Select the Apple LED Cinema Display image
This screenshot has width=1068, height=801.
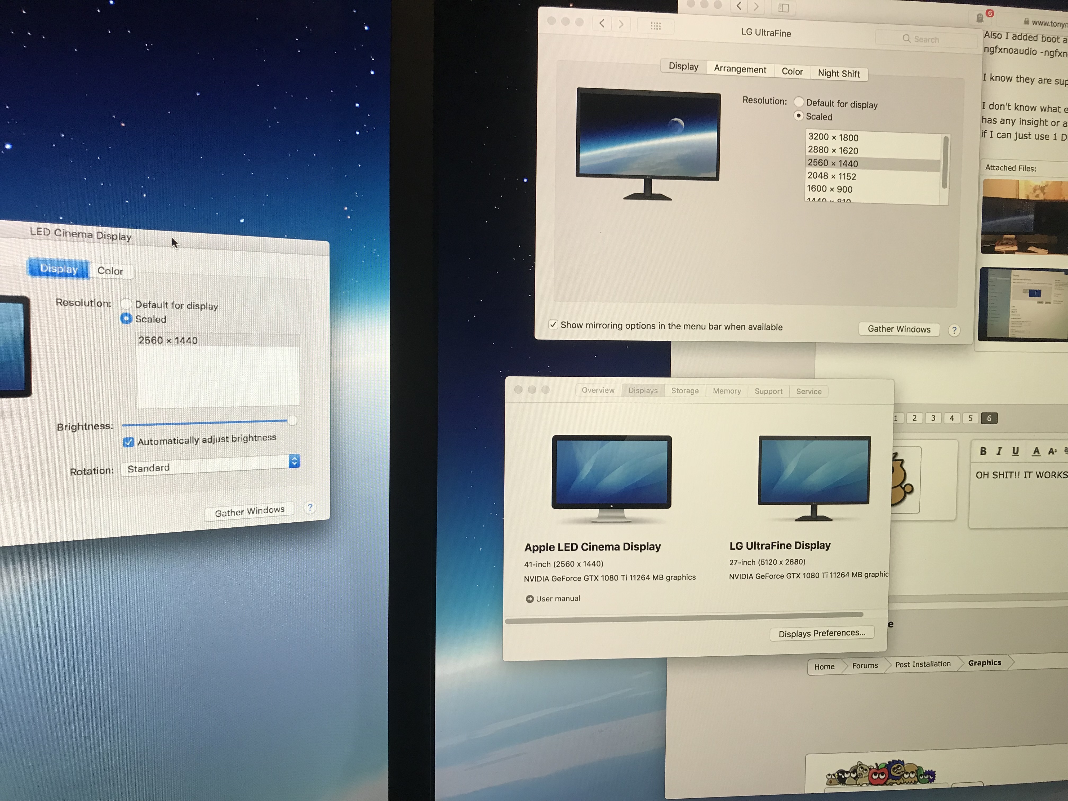(x=611, y=478)
